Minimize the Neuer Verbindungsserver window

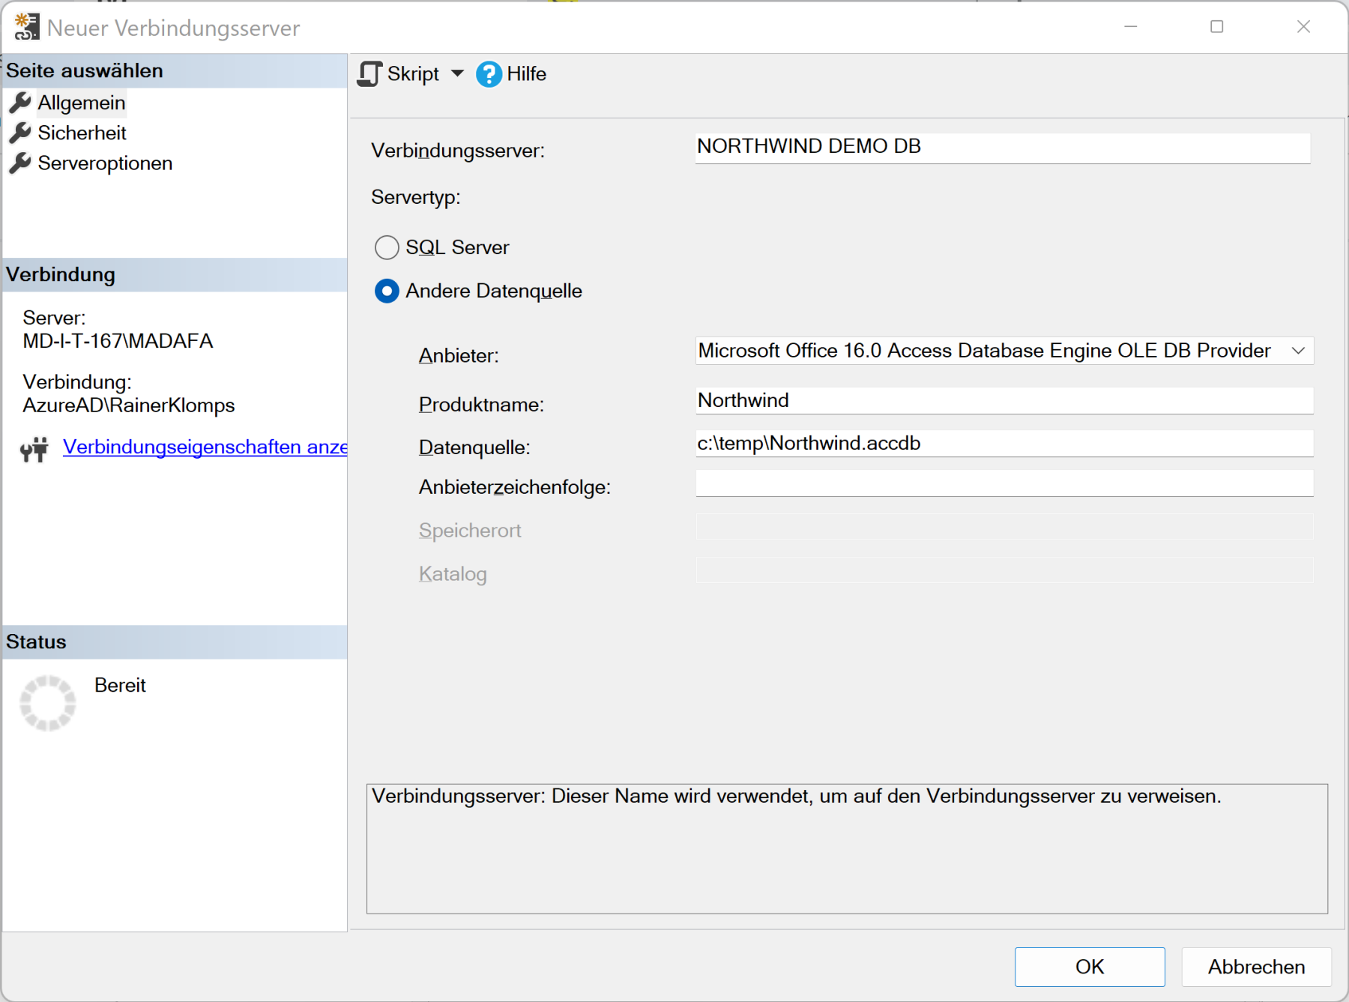(1131, 27)
